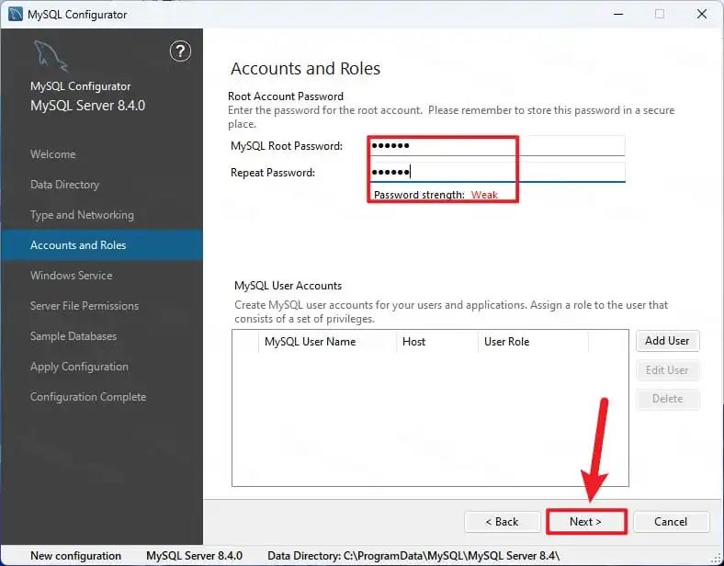Click the MySQL dolphin logo in sidebar

click(50, 55)
